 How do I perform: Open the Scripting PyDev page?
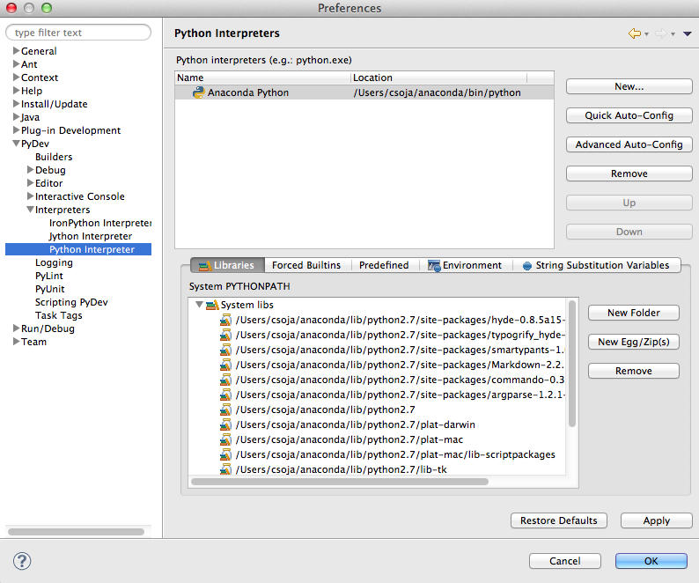(71, 302)
